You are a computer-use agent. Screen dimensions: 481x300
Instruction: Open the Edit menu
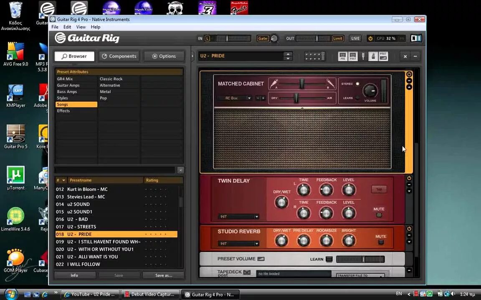coord(67,27)
